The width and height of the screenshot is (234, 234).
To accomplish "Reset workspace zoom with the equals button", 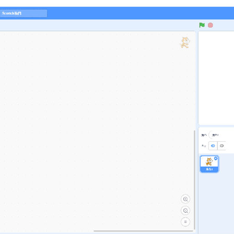I will coord(185,222).
